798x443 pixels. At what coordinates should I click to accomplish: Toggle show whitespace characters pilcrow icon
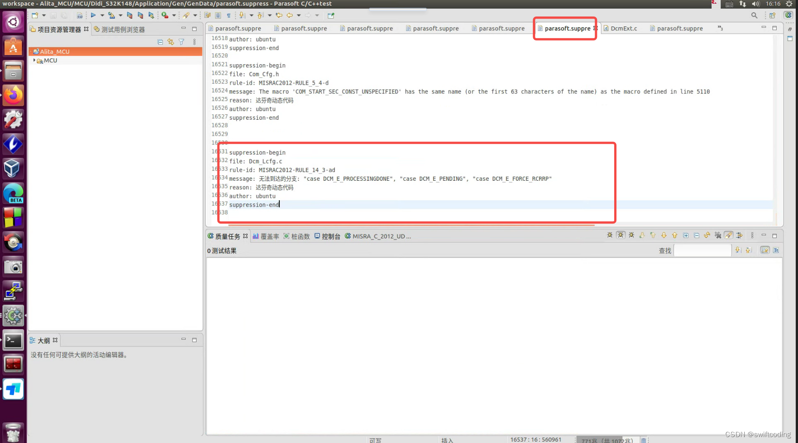point(229,15)
